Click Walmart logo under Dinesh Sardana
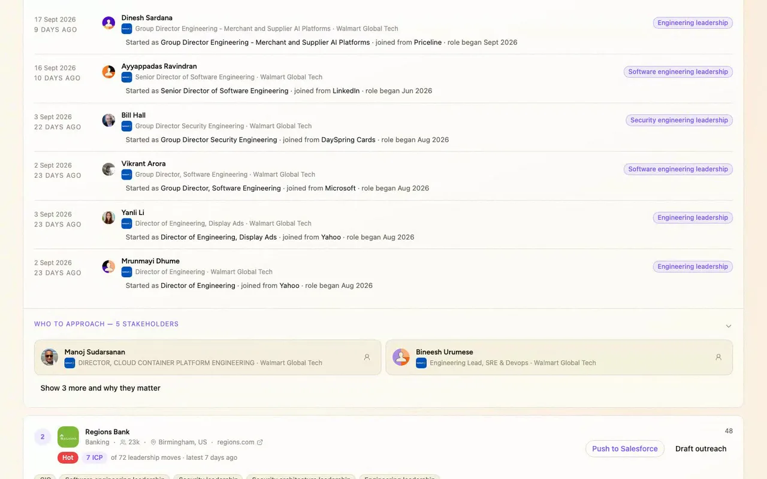 (x=126, y=28)
